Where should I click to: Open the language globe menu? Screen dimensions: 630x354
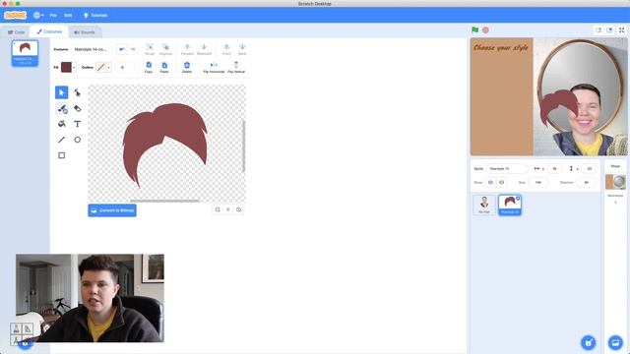pos(38,16)
